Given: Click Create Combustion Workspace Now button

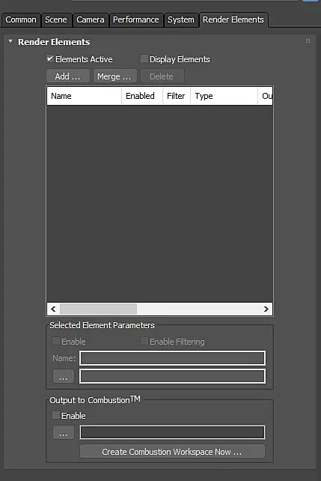Looking at the screenshot, I should click(x=172, y=452).
